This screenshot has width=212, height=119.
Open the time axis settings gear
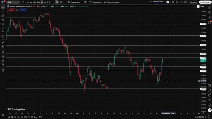click(x=203, y=113)
